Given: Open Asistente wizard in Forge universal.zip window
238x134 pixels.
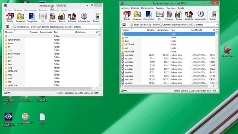Looking at the screenshot, I should [x=189, y=16].
